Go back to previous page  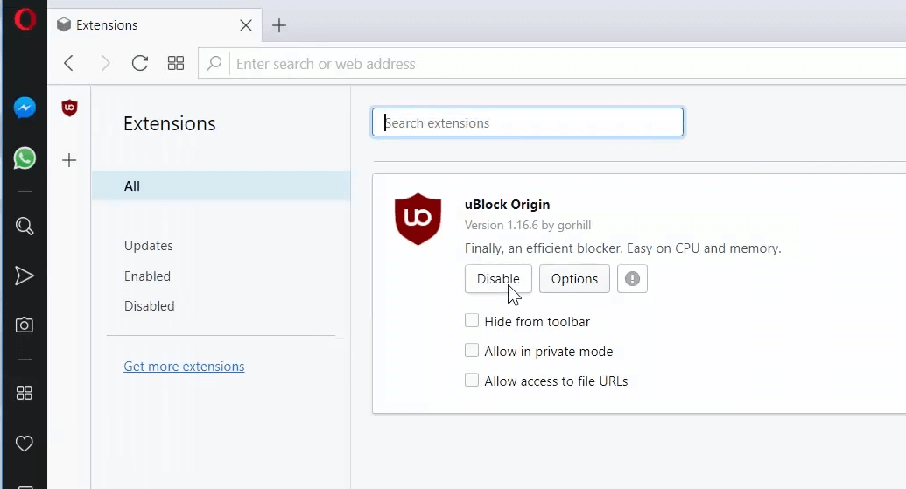point(69,63)
